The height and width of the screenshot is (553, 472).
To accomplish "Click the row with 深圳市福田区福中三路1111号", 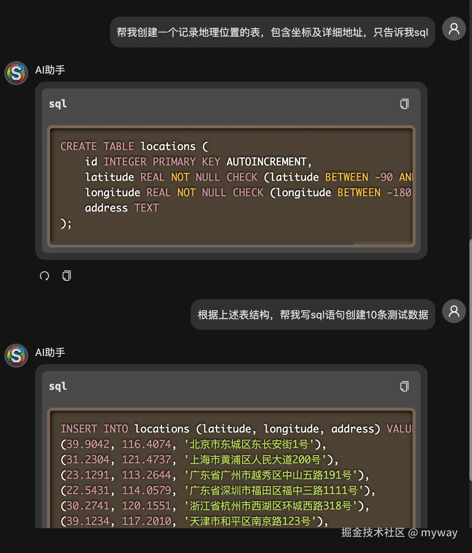I will (x=218, y=490).
